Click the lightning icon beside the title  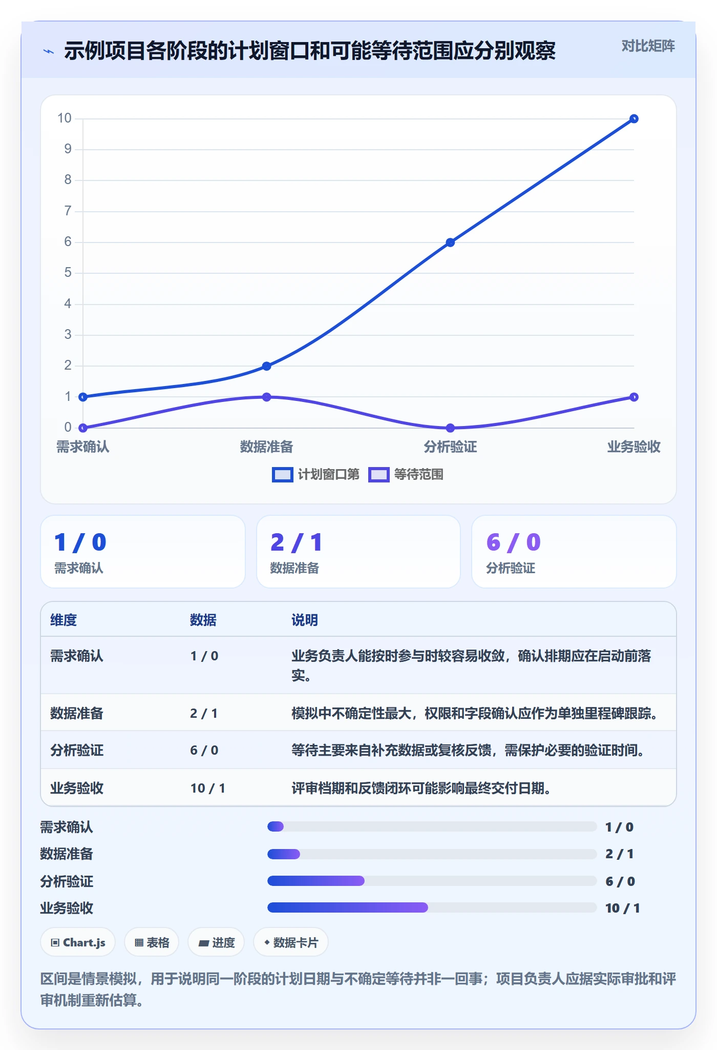49,51
